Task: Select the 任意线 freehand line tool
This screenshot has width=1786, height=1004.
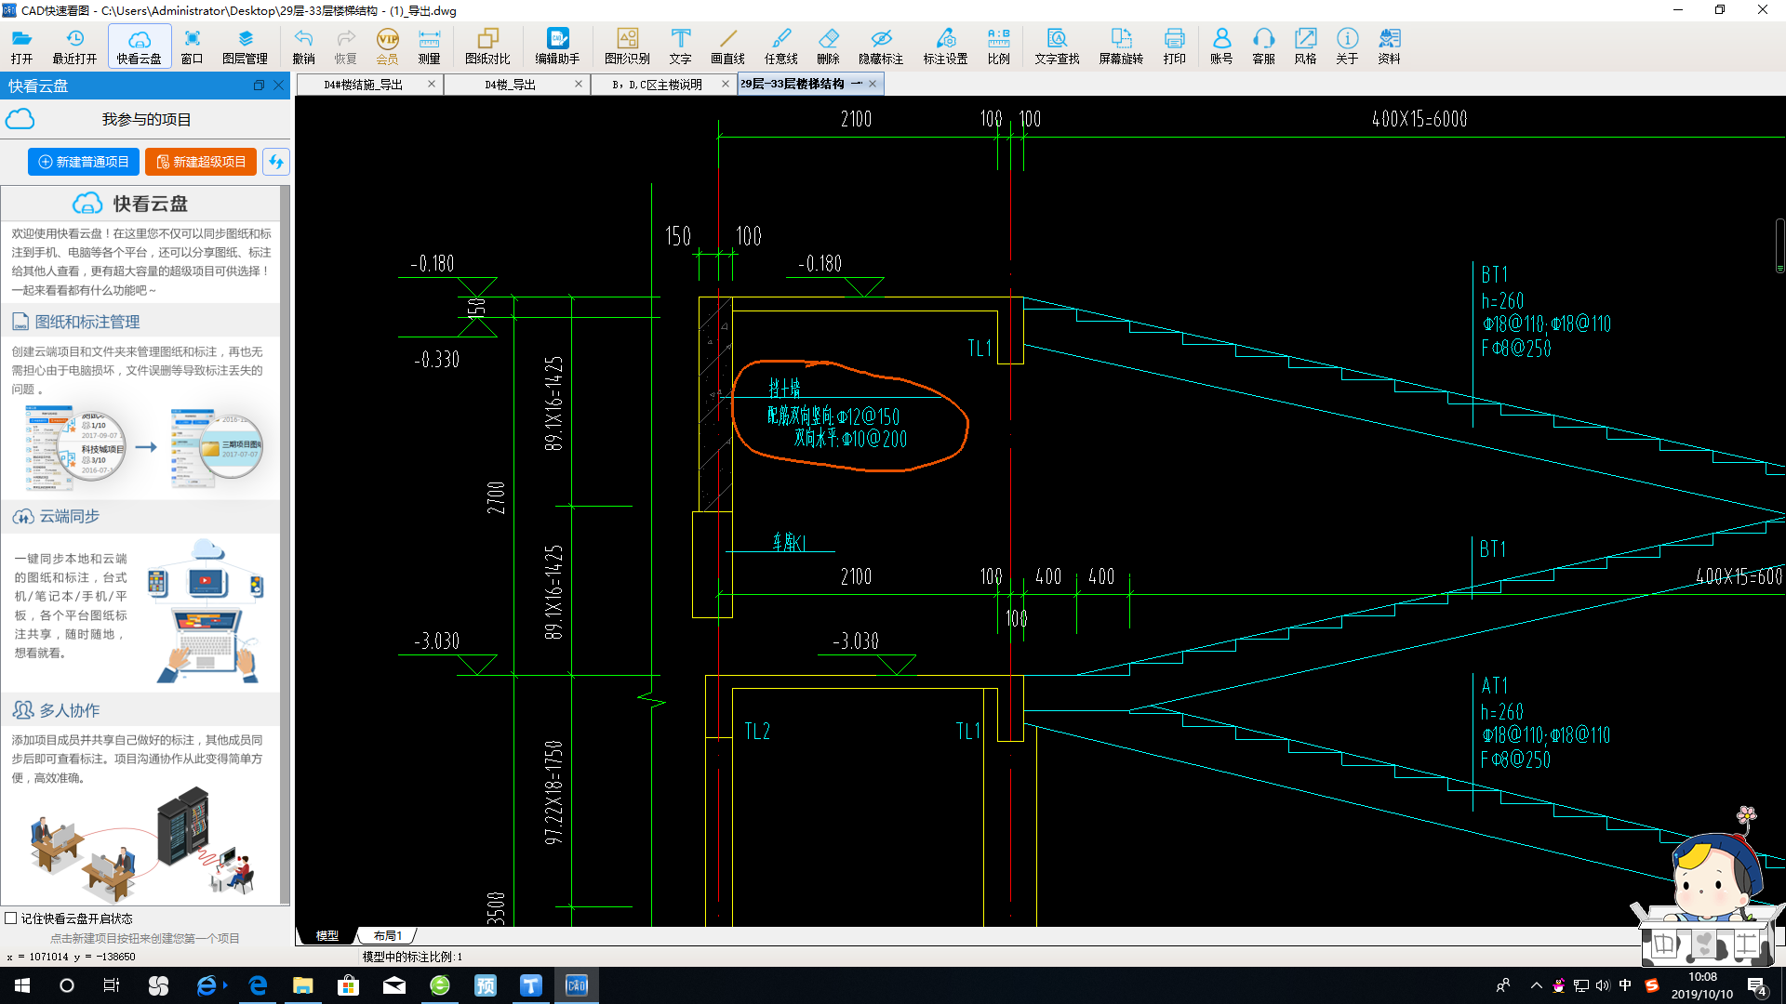Action: click(x=781, y=46)
